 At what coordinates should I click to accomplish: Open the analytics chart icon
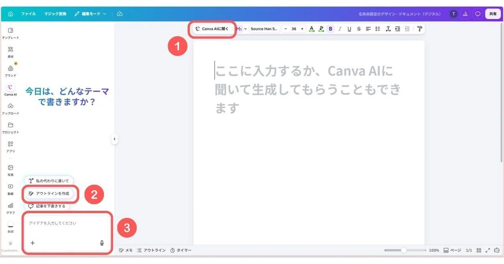coord(465,14)
